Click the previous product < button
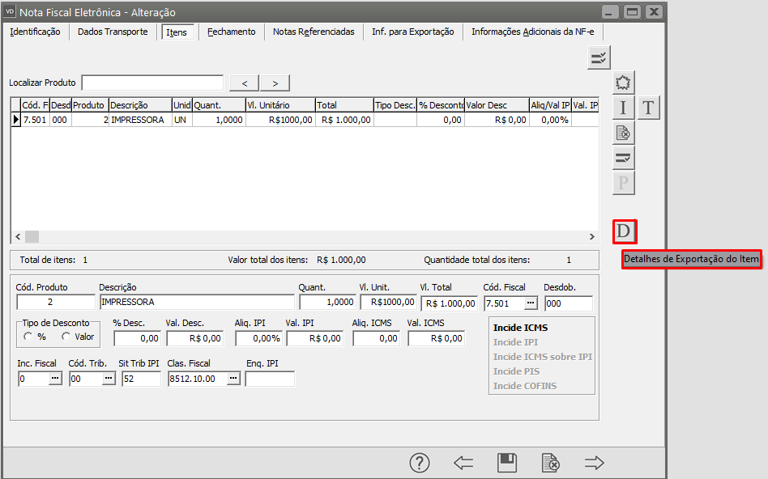The height and width of the screenshot is (479, 768). click(x=244, y=83)
